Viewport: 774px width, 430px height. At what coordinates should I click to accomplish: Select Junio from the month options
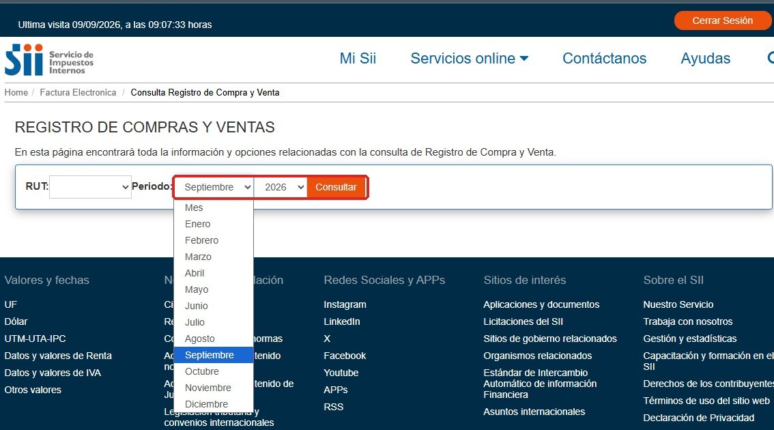[x=214, y=306]
